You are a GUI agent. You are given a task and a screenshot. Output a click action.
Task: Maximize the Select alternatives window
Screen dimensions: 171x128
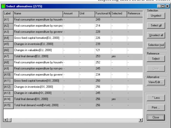click(163, 6)
